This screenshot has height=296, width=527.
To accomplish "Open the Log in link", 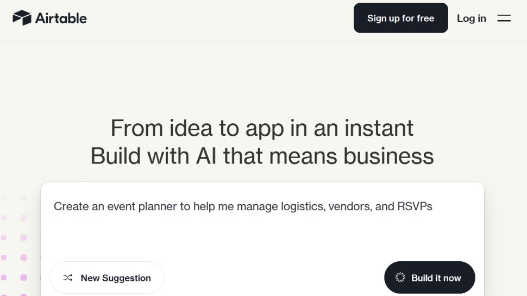I will [x=471, y=18].
